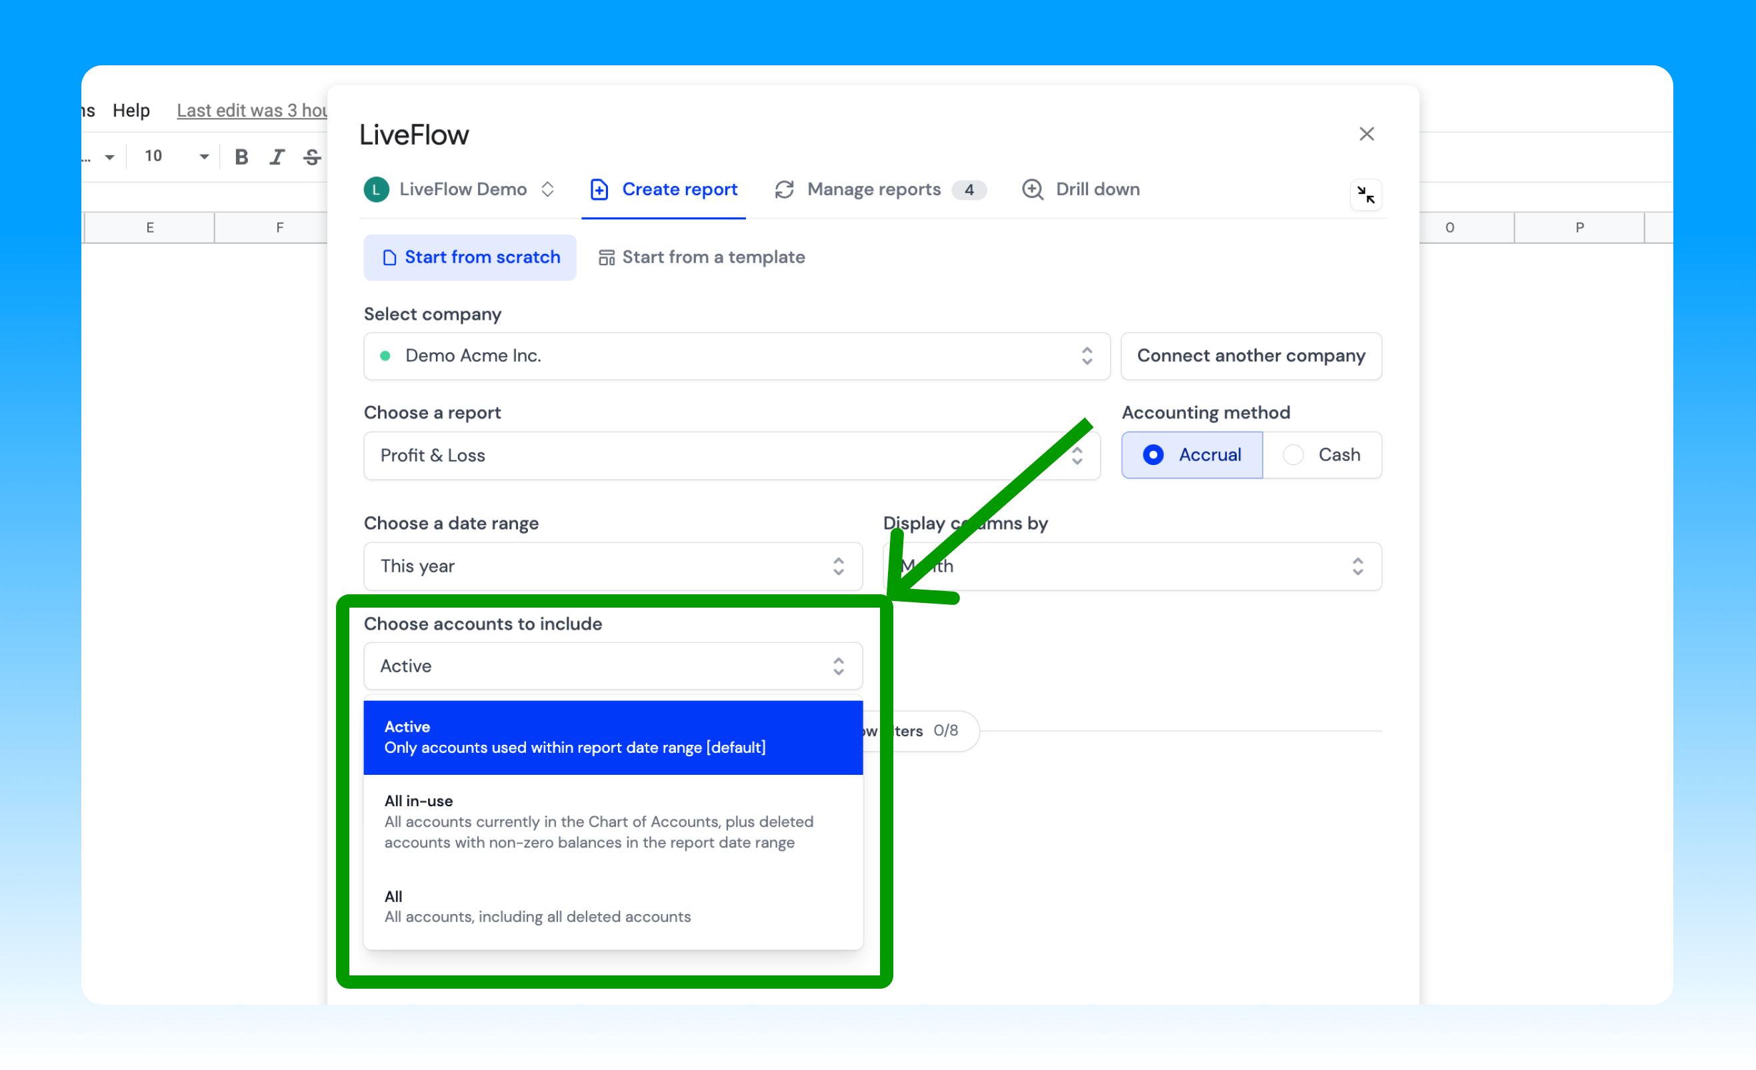Open the Choose a report dropdown
The image size is (1756, 1070).
[x=732, y=456]
